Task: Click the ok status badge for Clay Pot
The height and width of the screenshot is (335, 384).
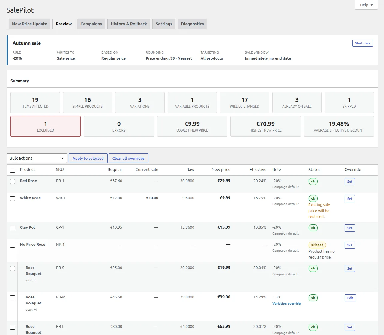Action: (313, 228)
